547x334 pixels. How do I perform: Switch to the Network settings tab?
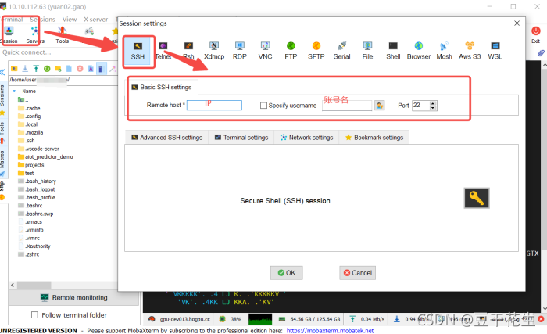click(x=306, y=138)
